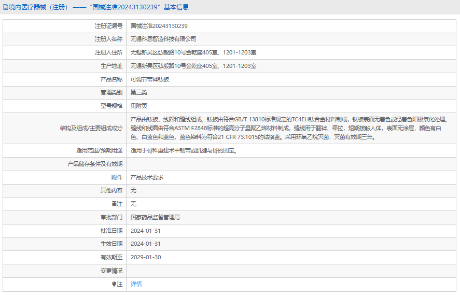Click the 其他内容 row label

pyautogui.click(x=111, y=190)
